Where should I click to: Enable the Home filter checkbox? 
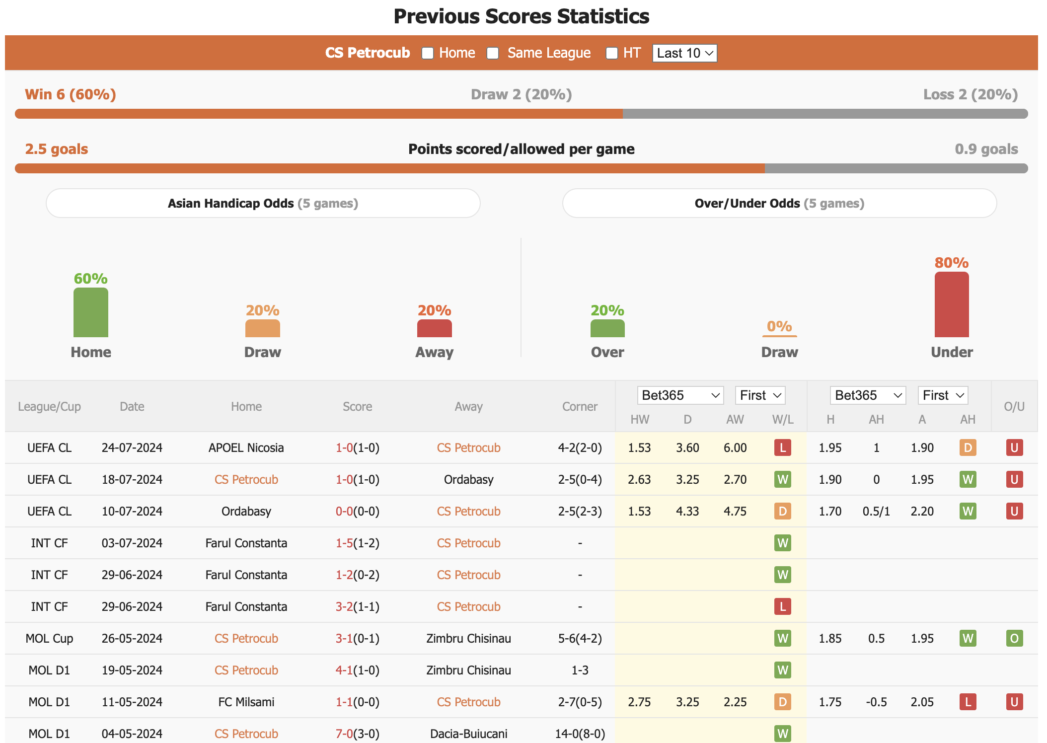click(x=427, y=53)
